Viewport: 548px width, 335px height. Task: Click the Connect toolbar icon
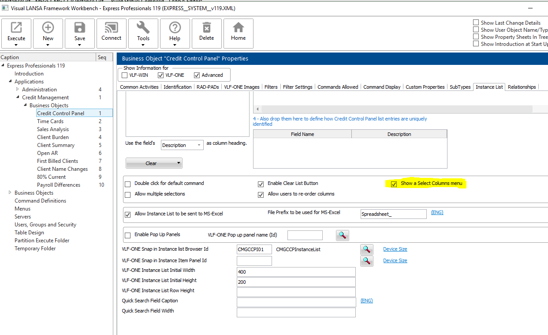[x=112, y=27]
